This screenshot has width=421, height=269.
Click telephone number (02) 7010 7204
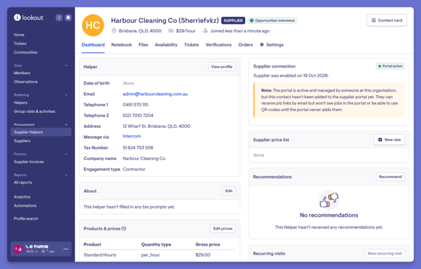138,115
